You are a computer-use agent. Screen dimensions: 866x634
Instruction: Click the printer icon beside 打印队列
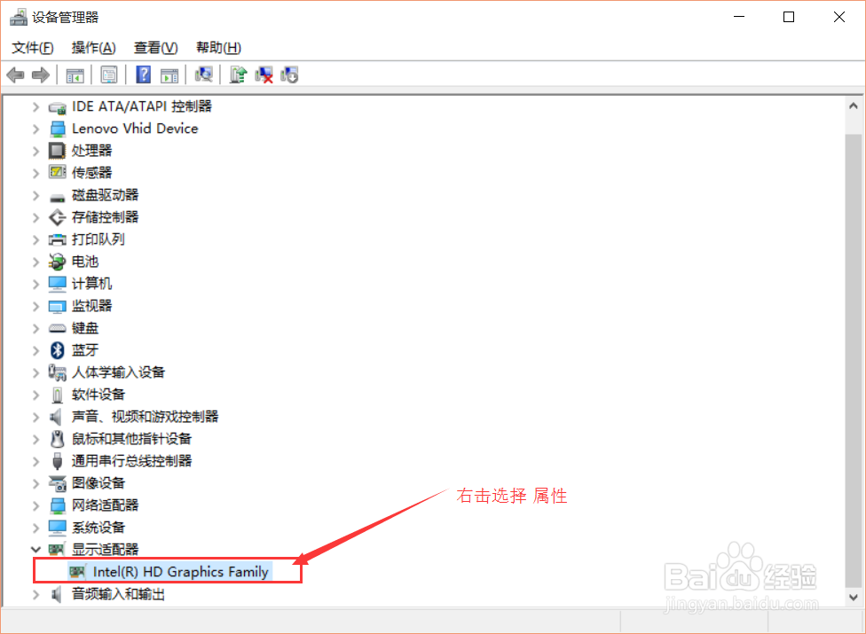click(57, 239)
